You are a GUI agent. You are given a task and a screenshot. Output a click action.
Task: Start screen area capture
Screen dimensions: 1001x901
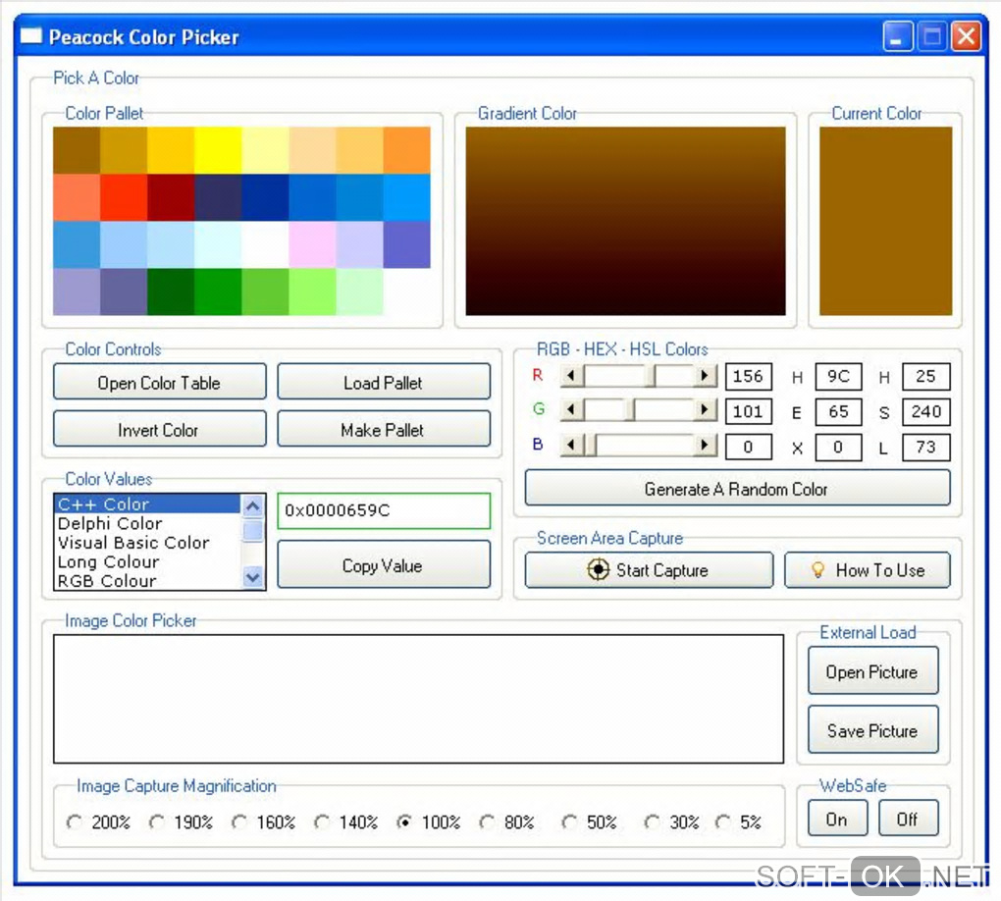(649, 569)
